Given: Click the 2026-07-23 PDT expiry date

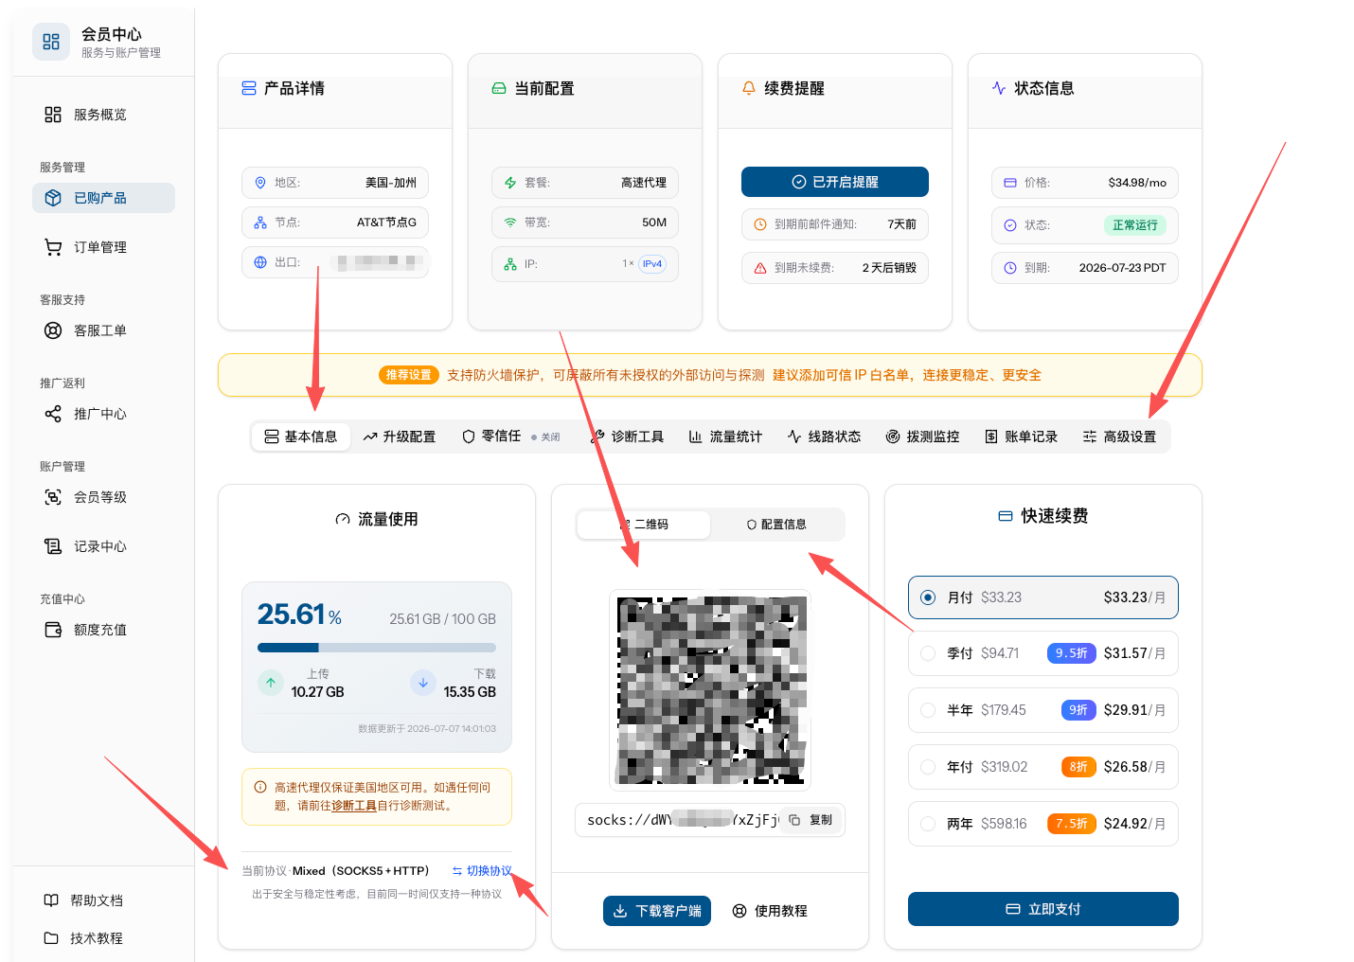Looking at the screenshot, I should point(1123,268).
